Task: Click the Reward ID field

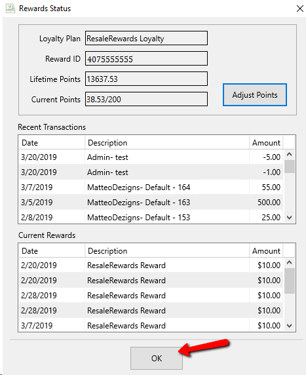Action: point(146,58)
